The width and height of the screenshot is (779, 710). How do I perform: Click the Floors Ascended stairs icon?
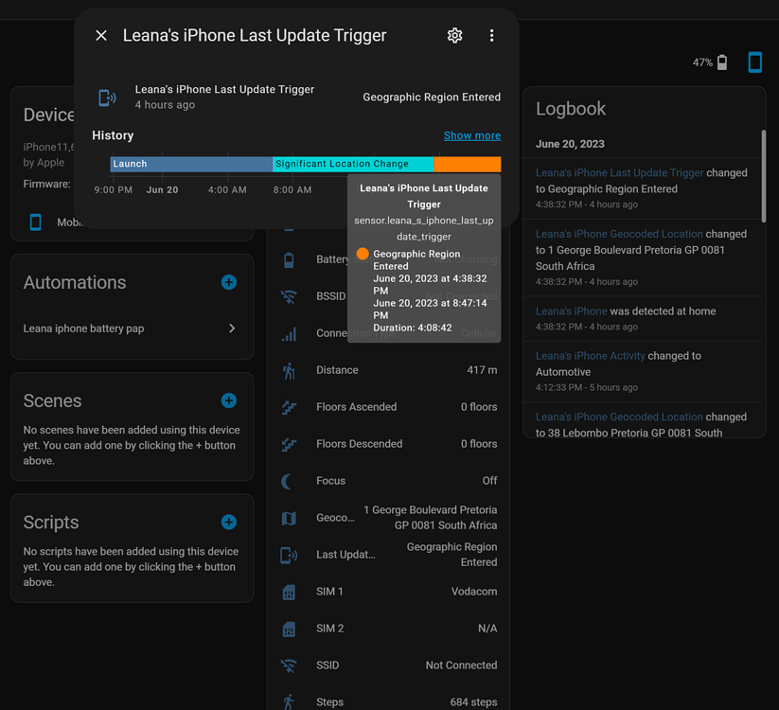(289, 407)
